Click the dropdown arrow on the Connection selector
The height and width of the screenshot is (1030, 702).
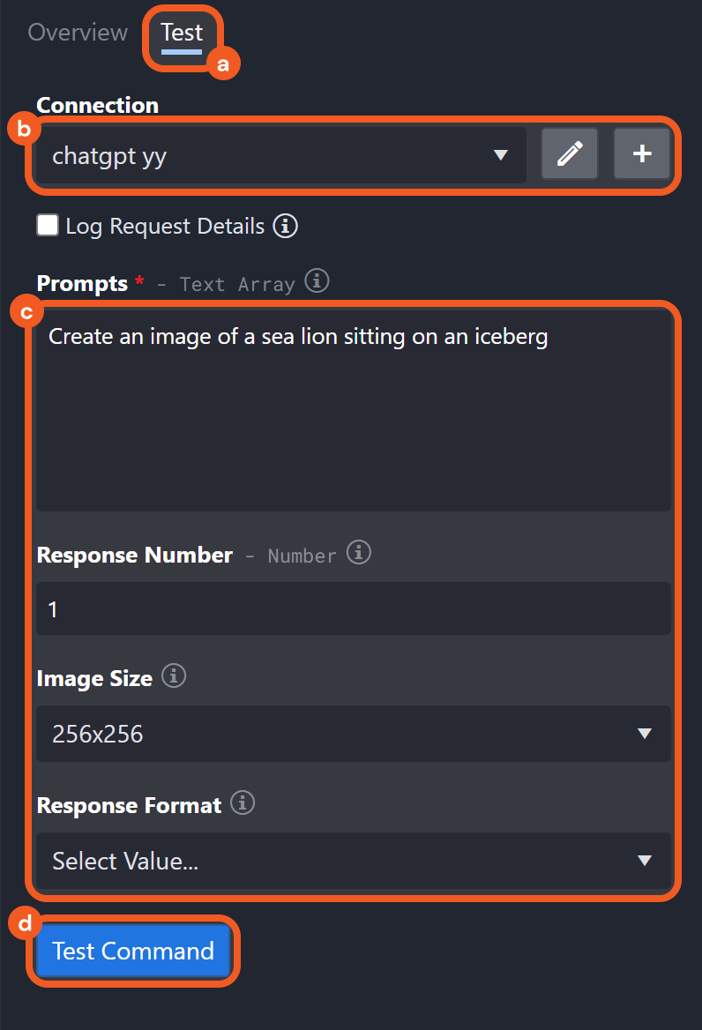(x=502, y=155)
